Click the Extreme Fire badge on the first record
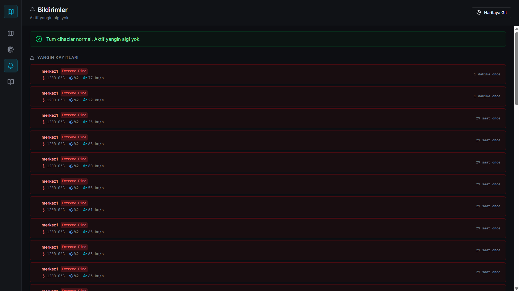This screenshot has height=291, width=519. tap(74, 71)
